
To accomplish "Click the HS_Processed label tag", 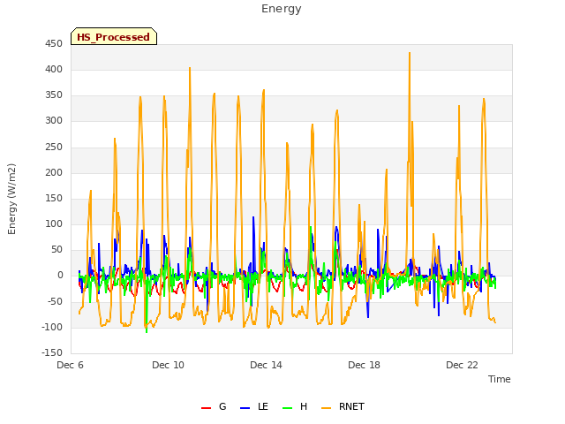I will 114,36.
